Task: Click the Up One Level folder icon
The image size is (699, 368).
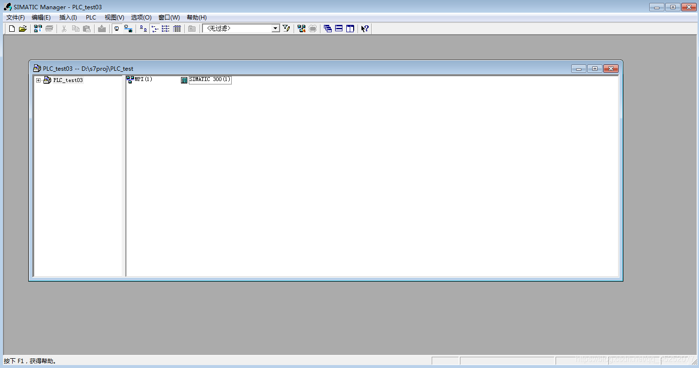Action: [192, 29]
